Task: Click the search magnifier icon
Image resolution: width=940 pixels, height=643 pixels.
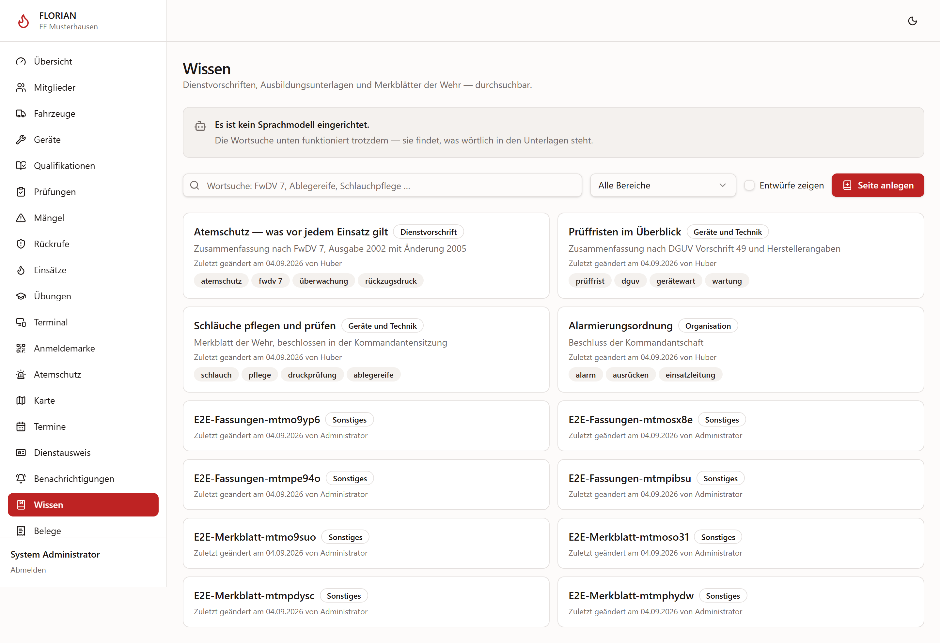Action: point(195,185)
